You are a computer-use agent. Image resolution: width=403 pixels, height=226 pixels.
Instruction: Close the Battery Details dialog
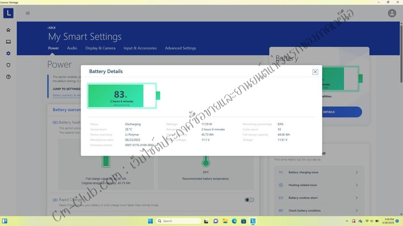click(x=315, y=72)
